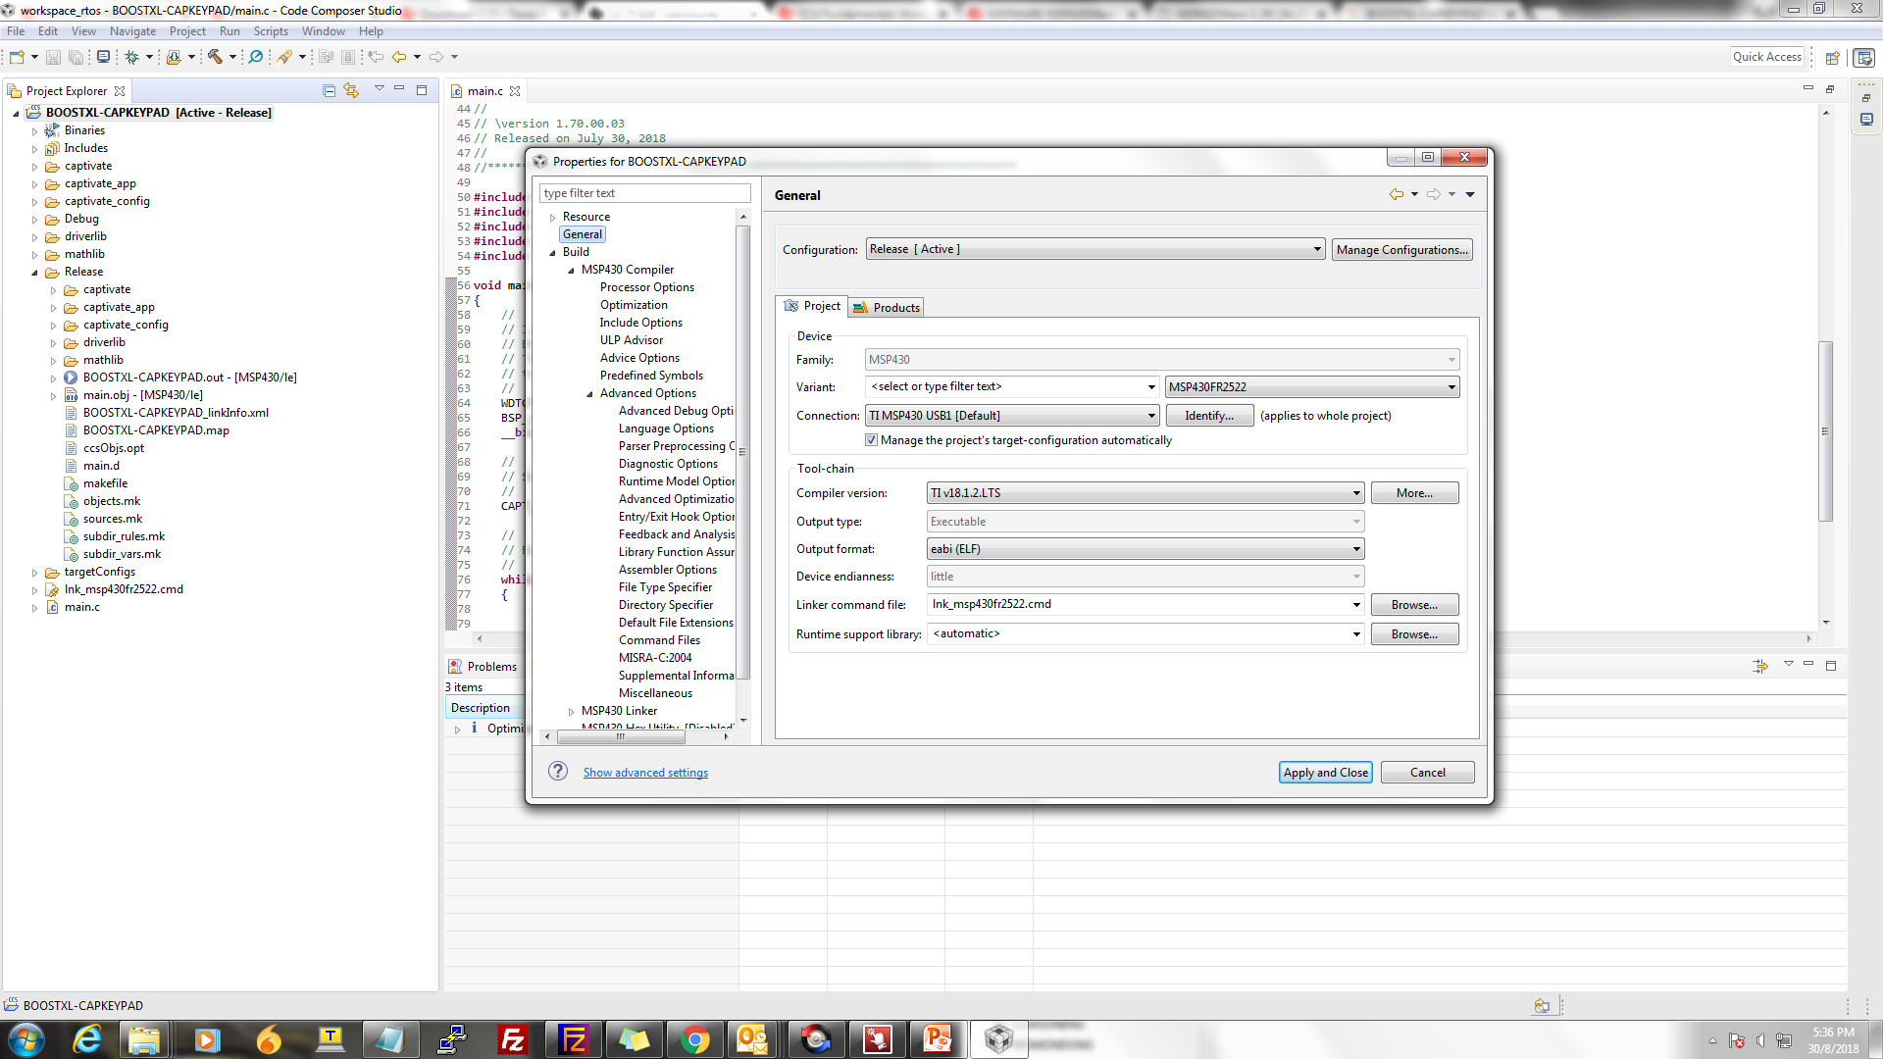Viewport: 1883px width, 1059px height.
Task: Click Manage Configurations button
Action: (1401, 250)
